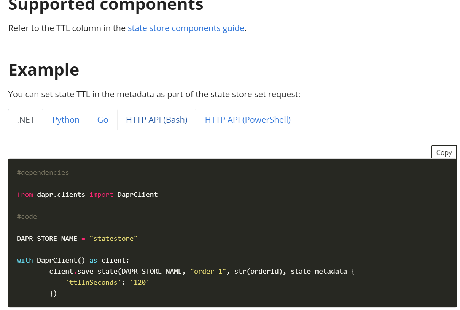The height and width of the screenshot is (310, 460).
Task: Click the 'statestore' string in the code
Action: point(113,238)
